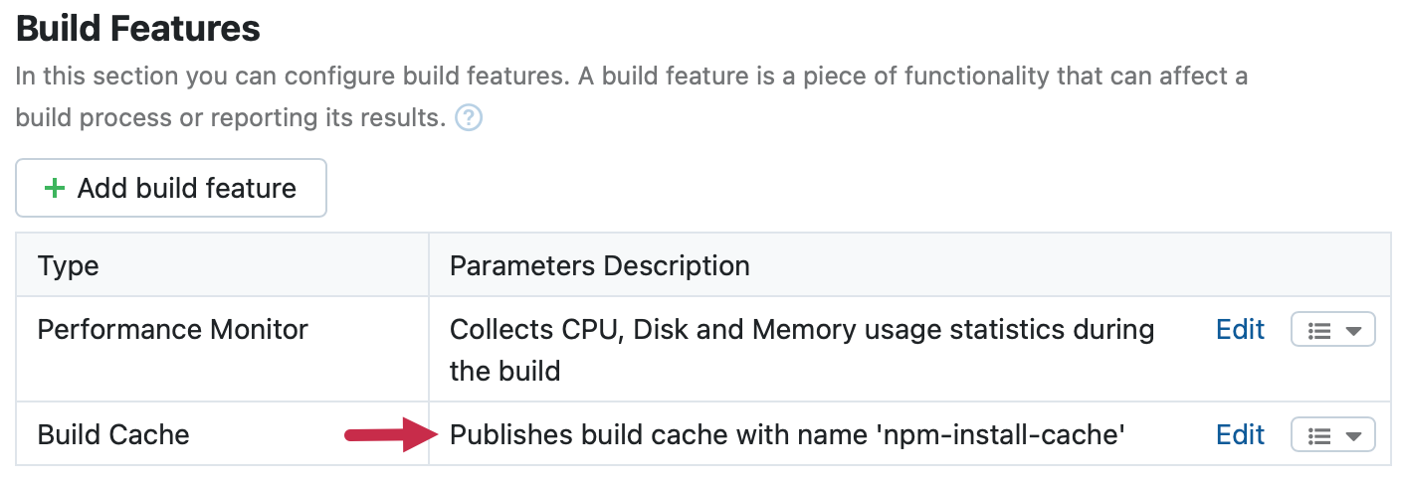
Task: Edit the Performance Monitor feature
Action: 1240,330
